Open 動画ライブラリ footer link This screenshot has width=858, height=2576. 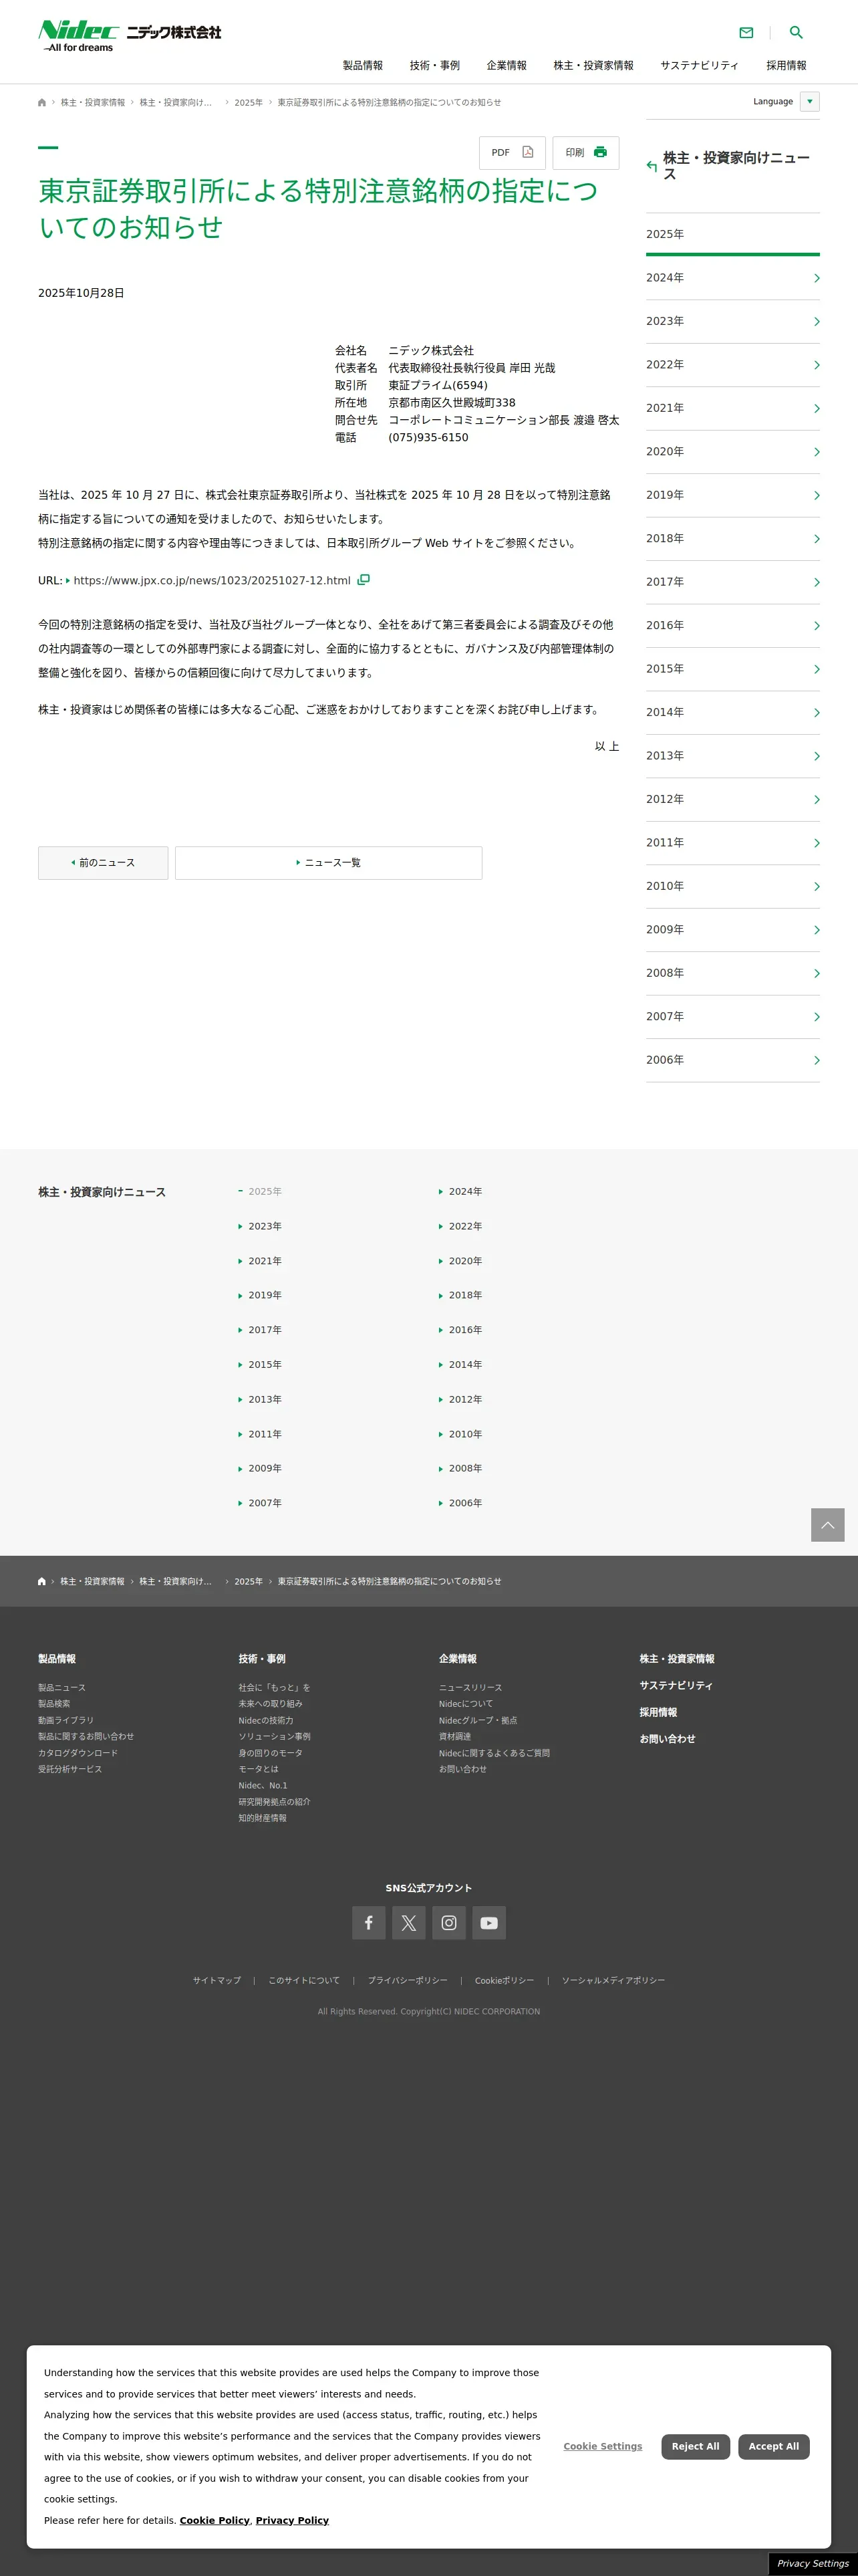tap(66, 1721)
